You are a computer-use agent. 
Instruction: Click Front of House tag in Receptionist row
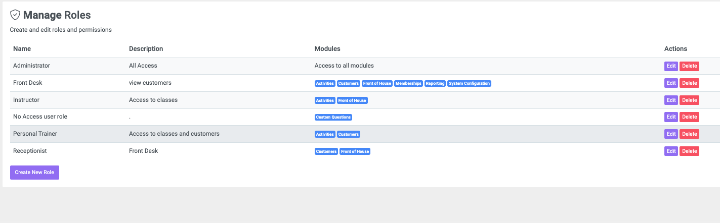(355, 151)
